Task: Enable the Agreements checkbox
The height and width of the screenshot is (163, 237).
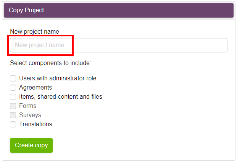Action: pyautogui.click(x=13, y=88)
